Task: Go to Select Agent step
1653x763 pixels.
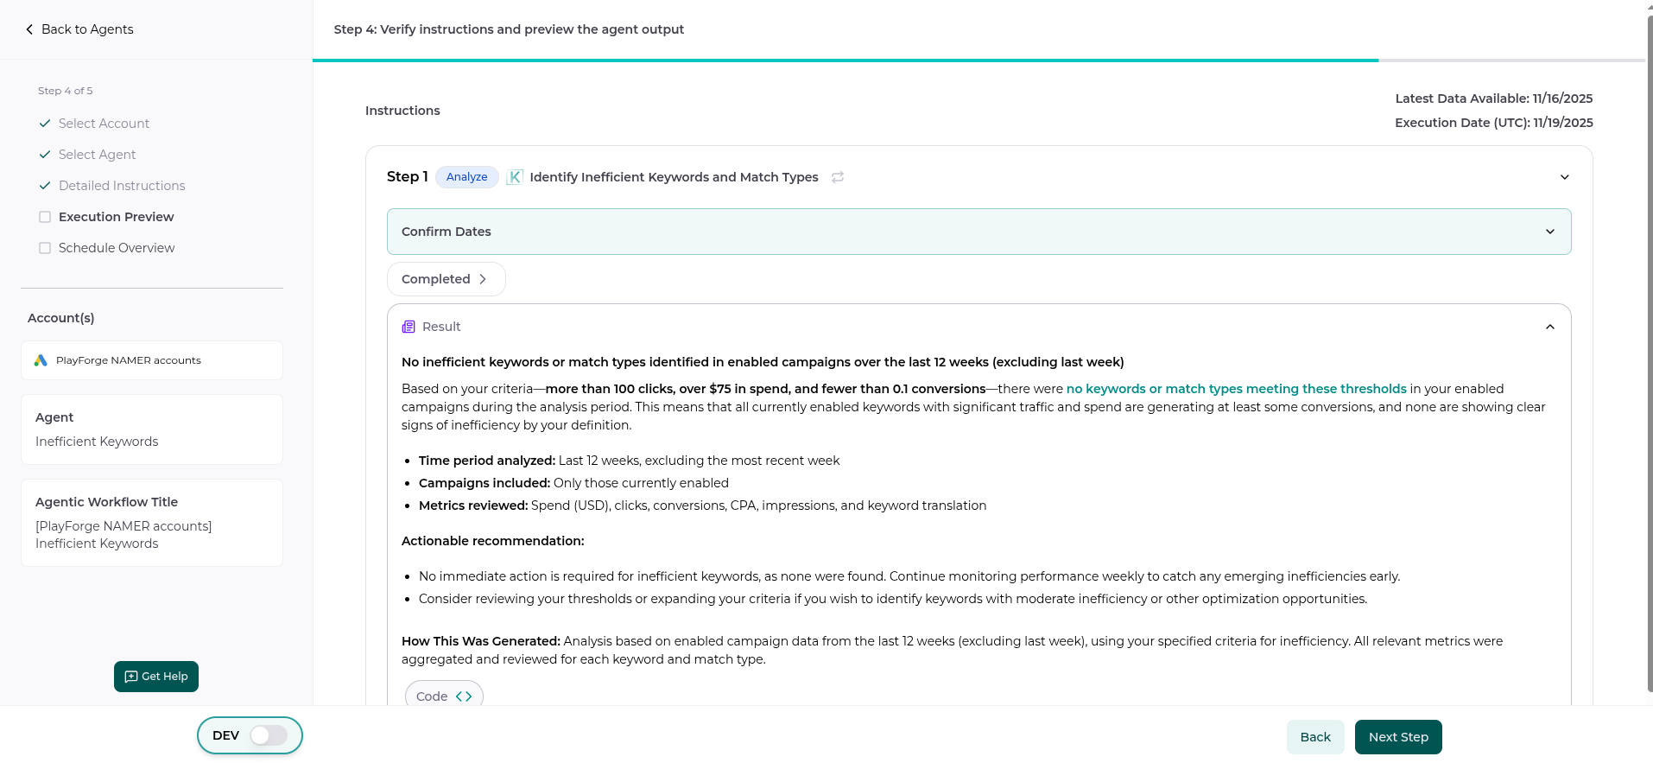Action: (97, 155)
